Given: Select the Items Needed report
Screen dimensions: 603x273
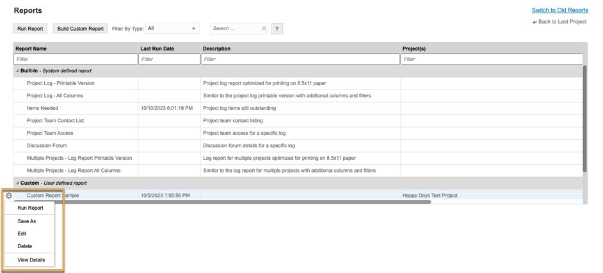Looking at the screenshot, I should 298,108.
